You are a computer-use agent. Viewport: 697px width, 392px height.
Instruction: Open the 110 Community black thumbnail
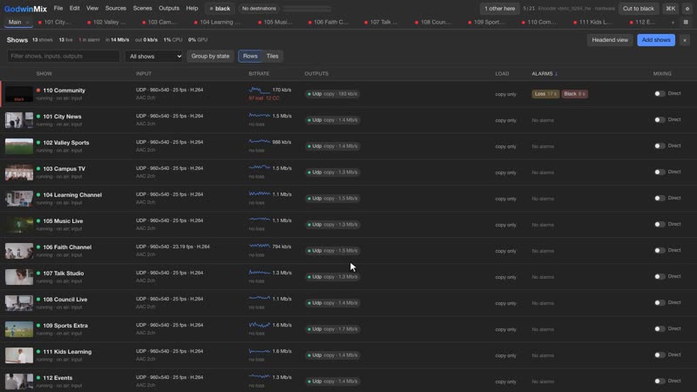click(19, 94)
